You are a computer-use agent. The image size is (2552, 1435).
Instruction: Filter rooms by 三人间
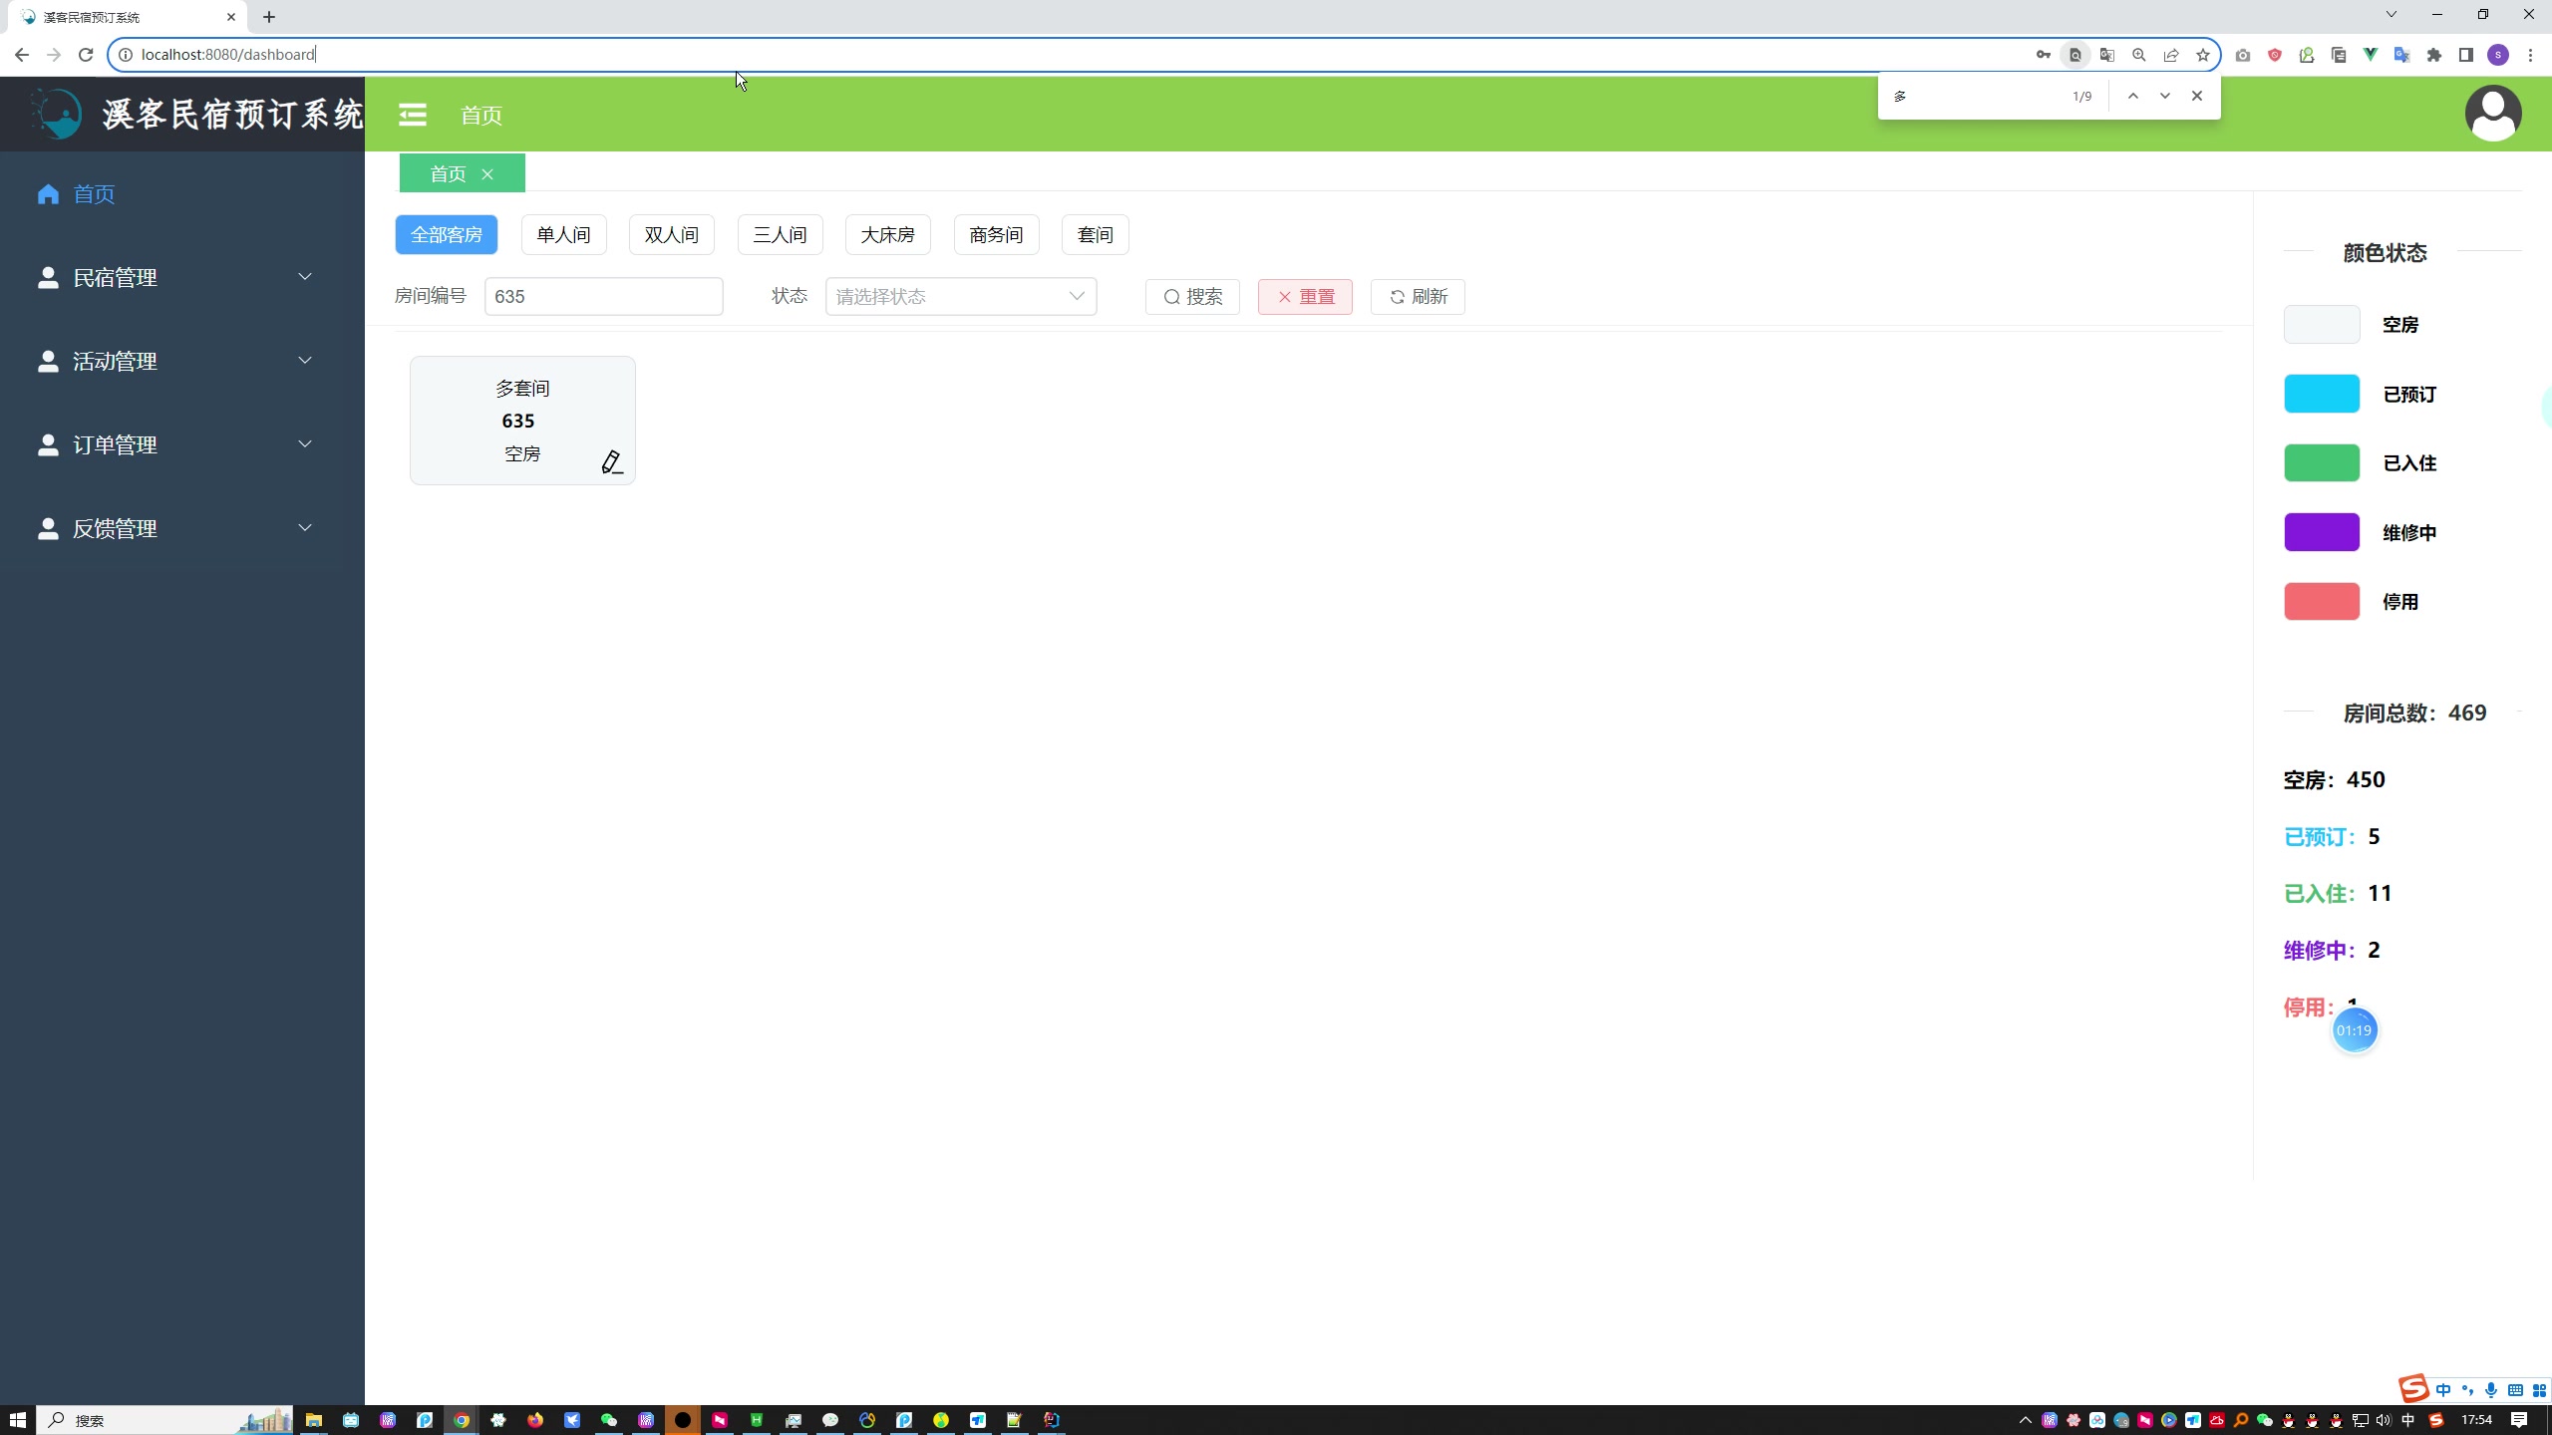coord(780,234)
